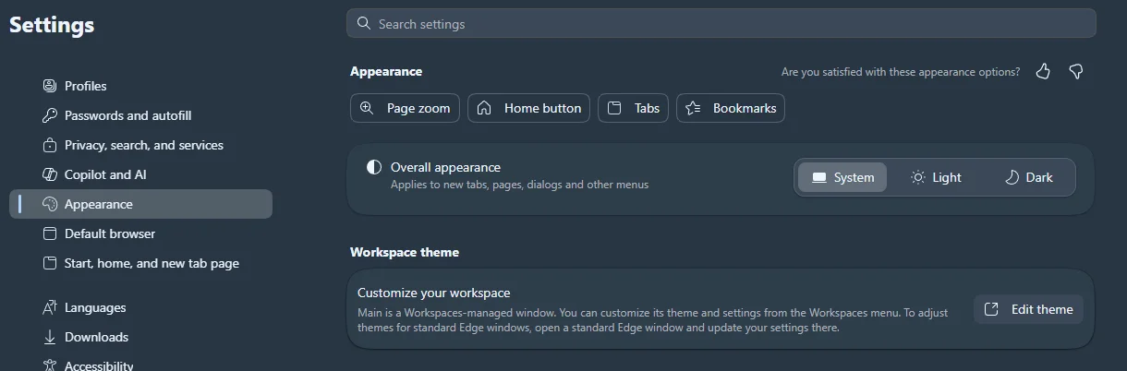The height and width of the screenshot is (371, 1127).
Task: Select the Light appearance option
Action: (936, 177)
